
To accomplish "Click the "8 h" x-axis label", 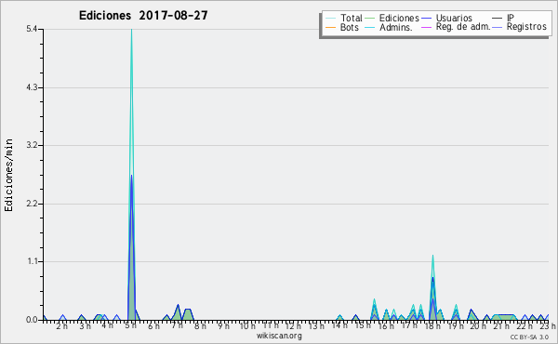I will click(x=200, y=326).
